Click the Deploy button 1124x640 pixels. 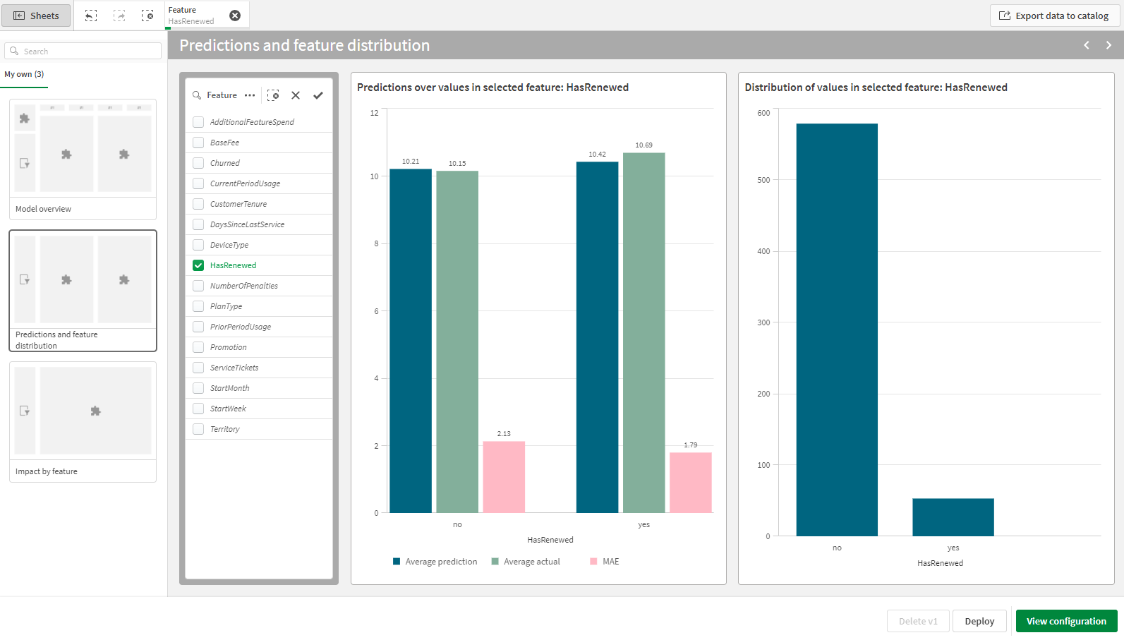[x=979, y=621]
